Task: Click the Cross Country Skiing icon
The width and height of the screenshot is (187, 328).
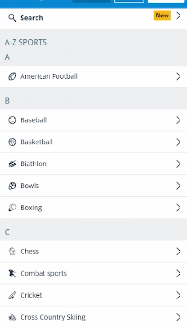Action: pyautogui.click(x=12, y=317)
